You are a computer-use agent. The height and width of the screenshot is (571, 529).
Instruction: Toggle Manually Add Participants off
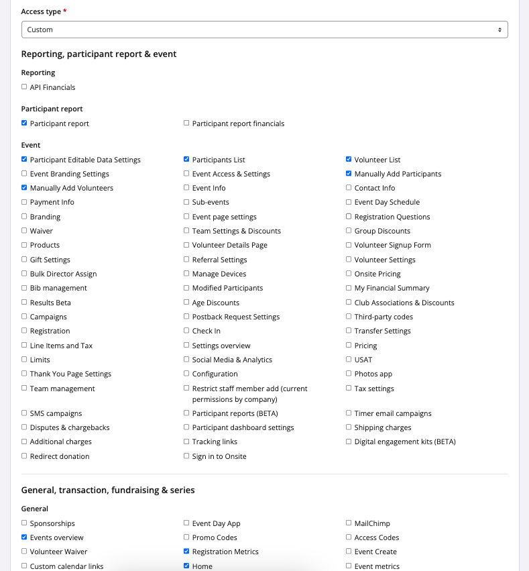click(349, 174)
